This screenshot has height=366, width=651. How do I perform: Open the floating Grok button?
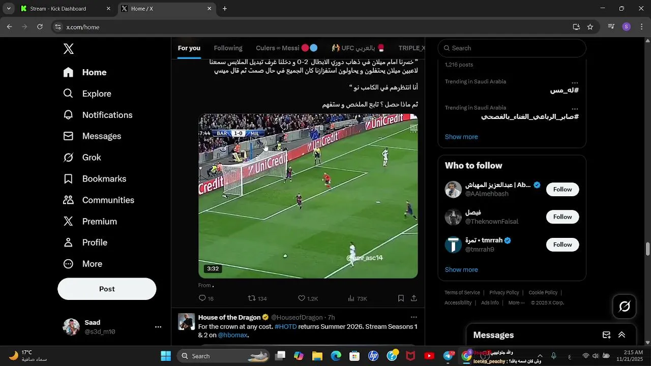(x=625, y=307)
